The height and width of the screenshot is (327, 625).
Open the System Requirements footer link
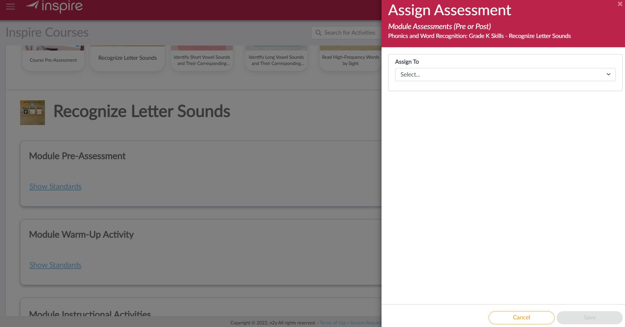click(366, 323)
